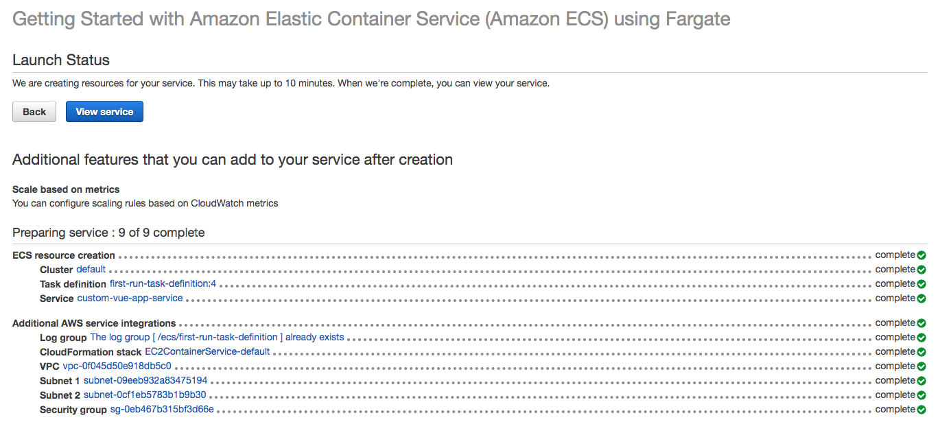Click the Log group complete checkmark icon
Image resolution: width=951 pixels, height=433 pixels.
pos(921,338)
